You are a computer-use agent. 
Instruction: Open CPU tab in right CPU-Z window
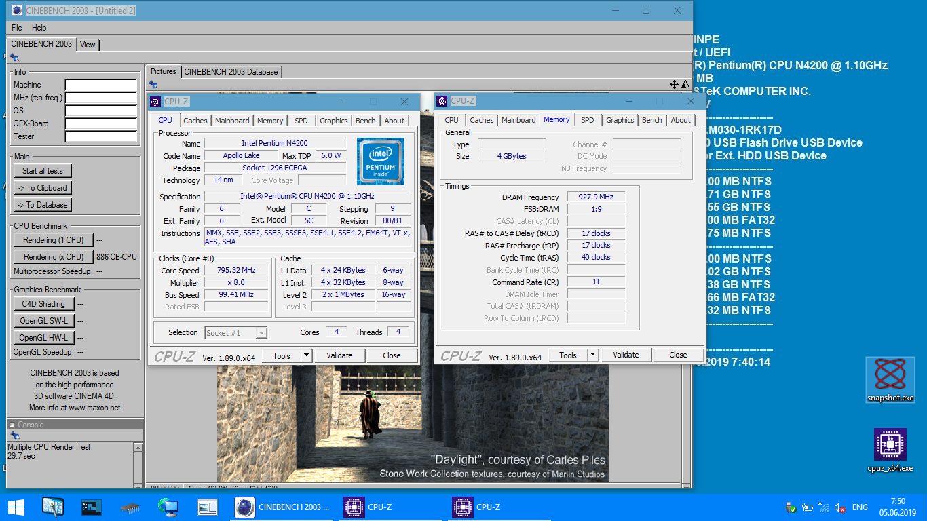tap(451, 120)
